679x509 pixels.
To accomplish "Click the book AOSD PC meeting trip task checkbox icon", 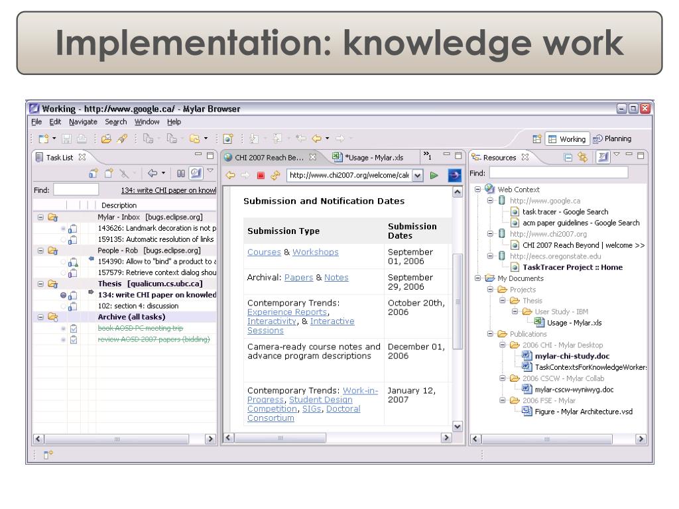I will coord(74,329).
